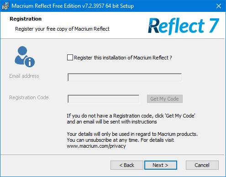
Task: Click the 'and an email will be sent with instructions' text
Action: click(112, 122)
